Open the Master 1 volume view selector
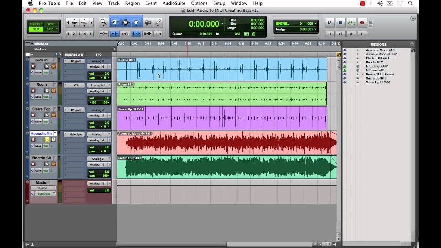Viewport: 441px width, 248px height. click(x=43, y=188)
